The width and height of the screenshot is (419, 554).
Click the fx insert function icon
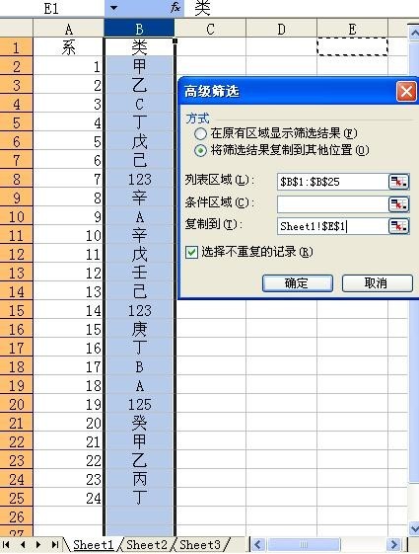(x=175, y=7)
